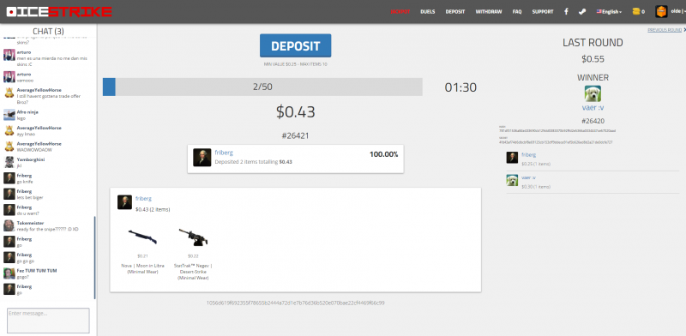Viewport: 686px width, 336px height.
Task: Click Faz TUM TUM TUM's avatar
Action: (x=9, y=273)
